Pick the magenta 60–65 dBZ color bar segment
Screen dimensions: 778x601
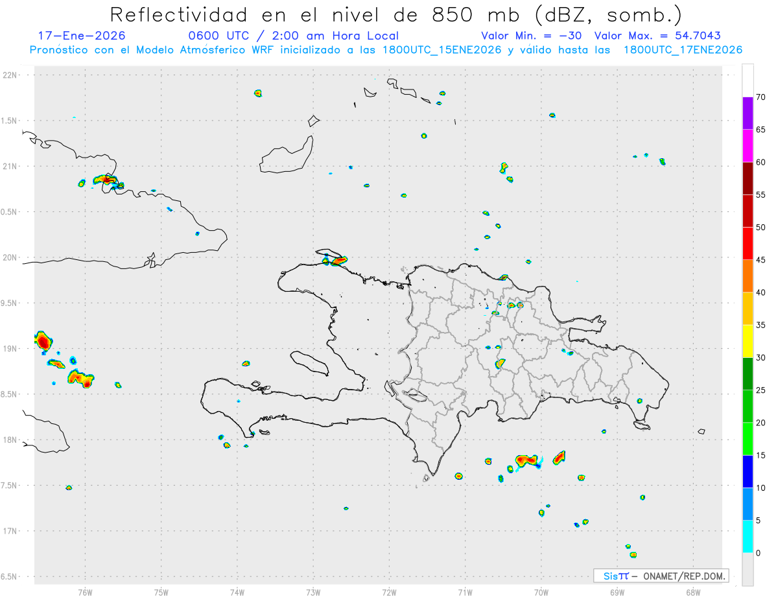pos(748,145)
